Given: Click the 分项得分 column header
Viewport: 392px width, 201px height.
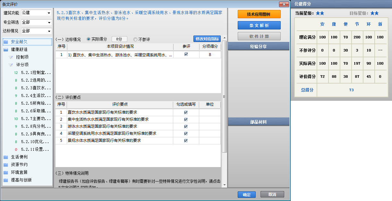Looking at the screenshot, I should point(210,47).
